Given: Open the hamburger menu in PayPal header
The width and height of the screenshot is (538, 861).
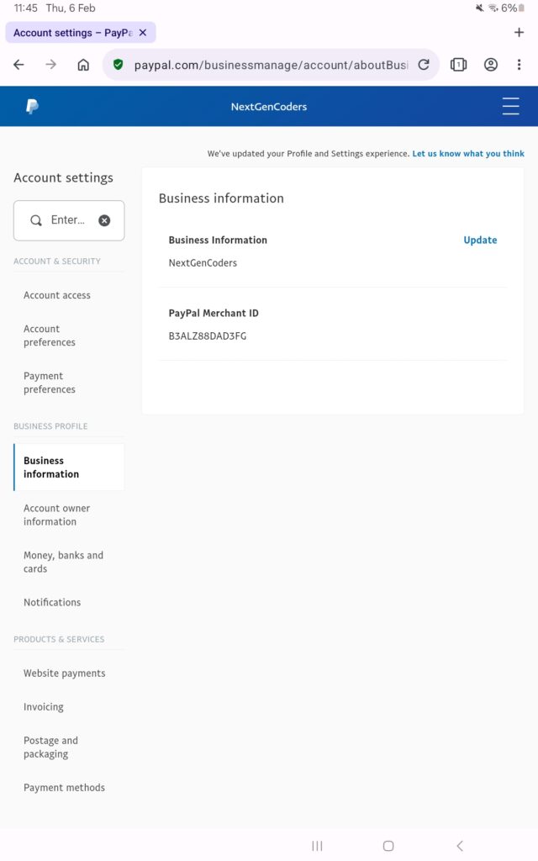Looking at the screenshot, I should 510,107.
